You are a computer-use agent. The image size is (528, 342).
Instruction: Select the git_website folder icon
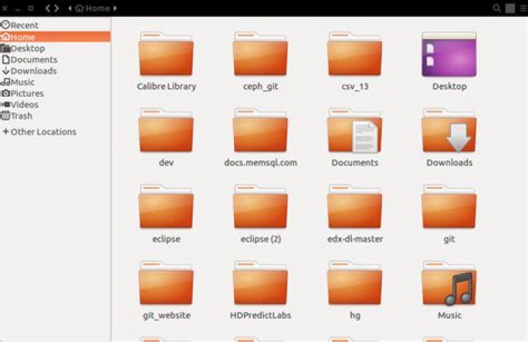(166, 283)
